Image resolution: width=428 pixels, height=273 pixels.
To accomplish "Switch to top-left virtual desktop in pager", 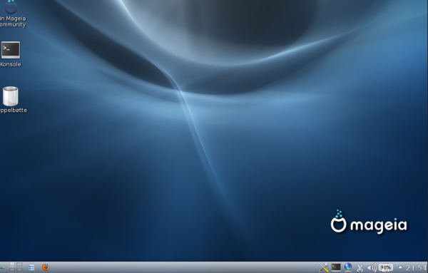I will [12, 264].
